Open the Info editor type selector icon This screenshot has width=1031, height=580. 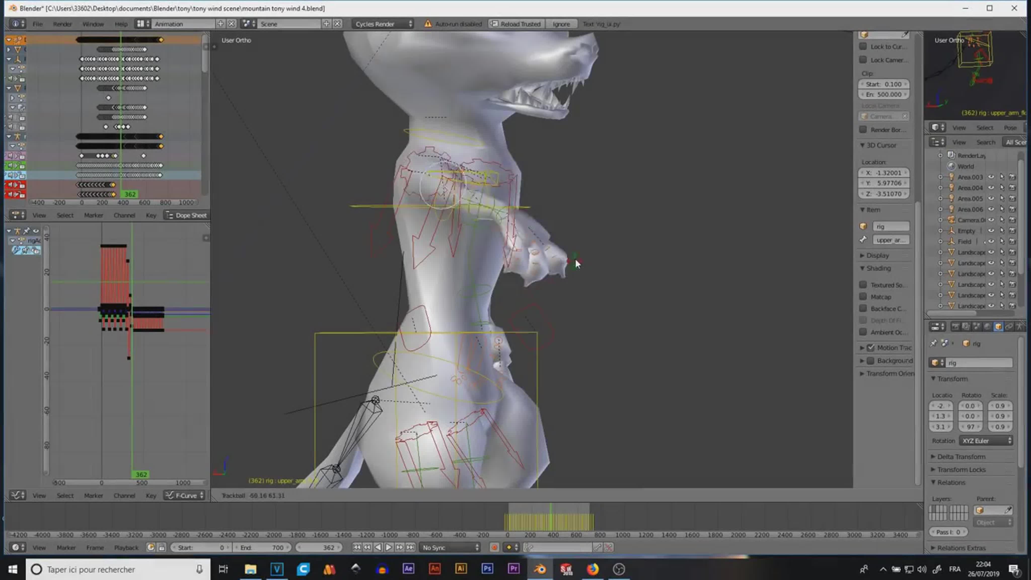click(x=18, y=24)
